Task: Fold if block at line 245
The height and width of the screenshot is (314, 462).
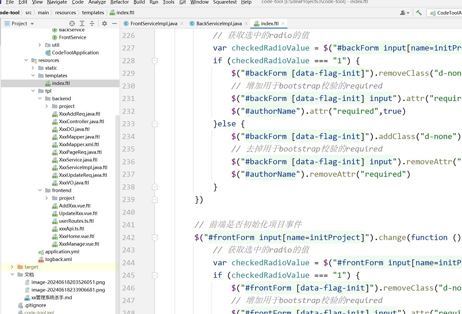Action: coord(155,275)
